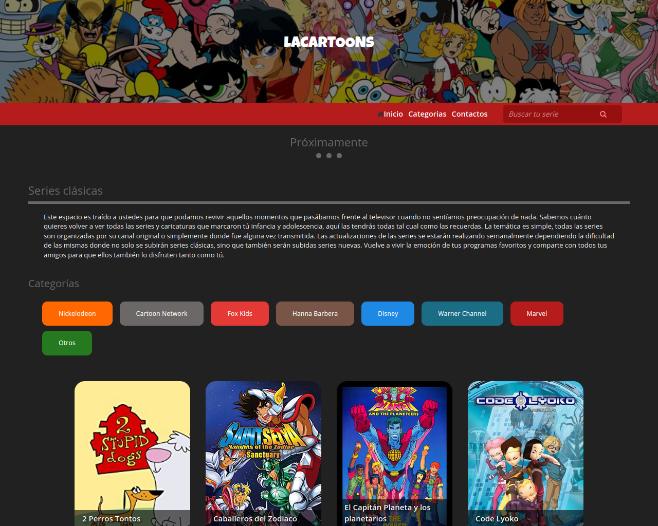
Task: Click the home icon beside Inicio
Action: (x=380, y=114)
